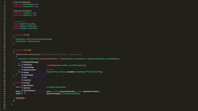Pick GetChildCount completion entry
This screenshot has width=198, height=111.
click(x=34, y=90)
